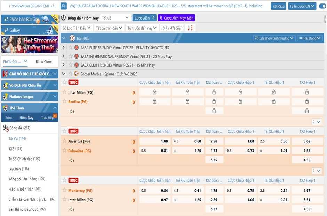Open the Hai Dòng layout dropdown
327x216 pixels.
(x=310, y=38)
